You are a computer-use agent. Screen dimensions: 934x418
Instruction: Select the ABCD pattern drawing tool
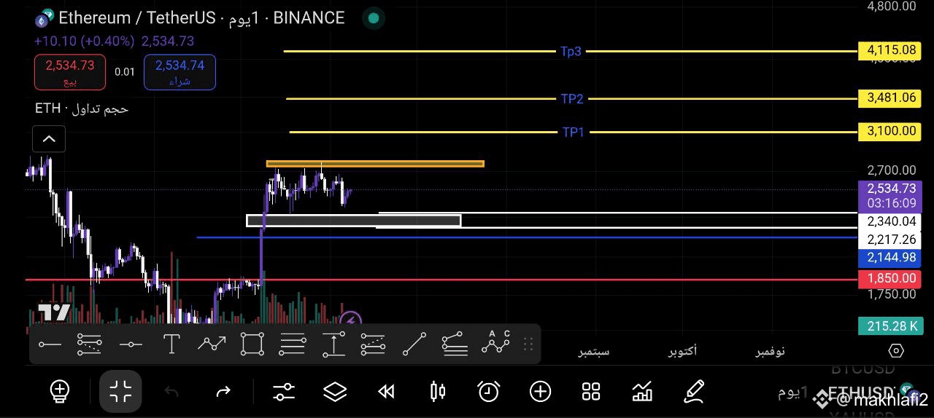click(495, 343)
